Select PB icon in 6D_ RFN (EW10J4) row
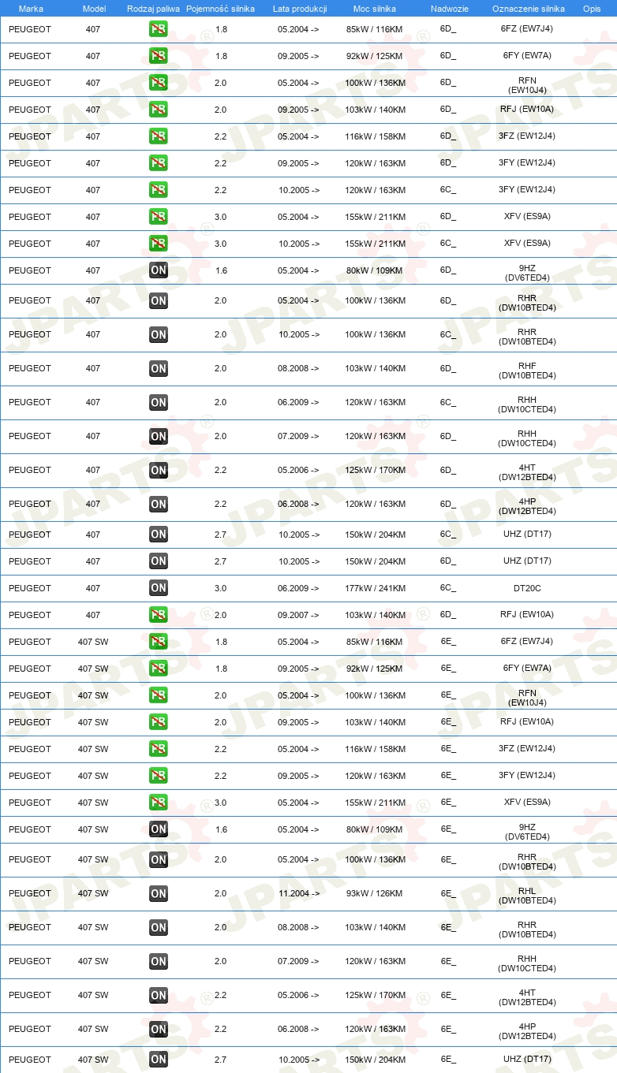Image resolution: width=617 pixels, height=1073 pixels. click(159, 83)
